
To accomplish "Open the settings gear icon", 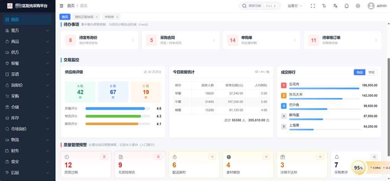I will [x=358, y=6].
